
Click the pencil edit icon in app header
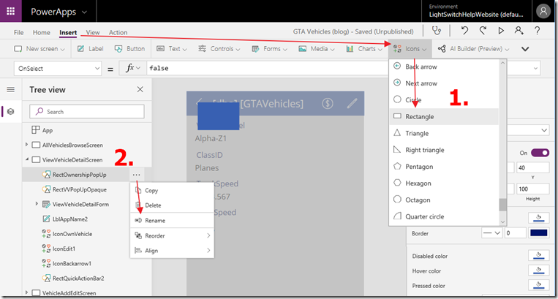click(352, 104)
